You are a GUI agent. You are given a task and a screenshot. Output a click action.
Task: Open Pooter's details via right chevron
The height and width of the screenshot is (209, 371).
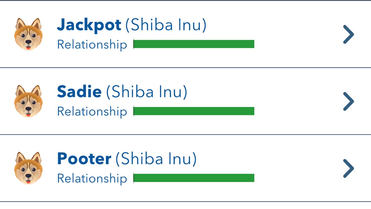pyautogui.click(x=348, y=168)
